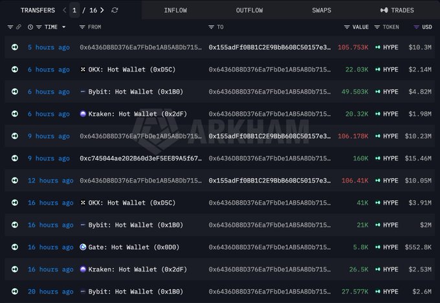Image resolution: width=440 pixels, height=303 pixels.
Task: Open chain icon of 160K HYPE row
Action: pos(15,158)
